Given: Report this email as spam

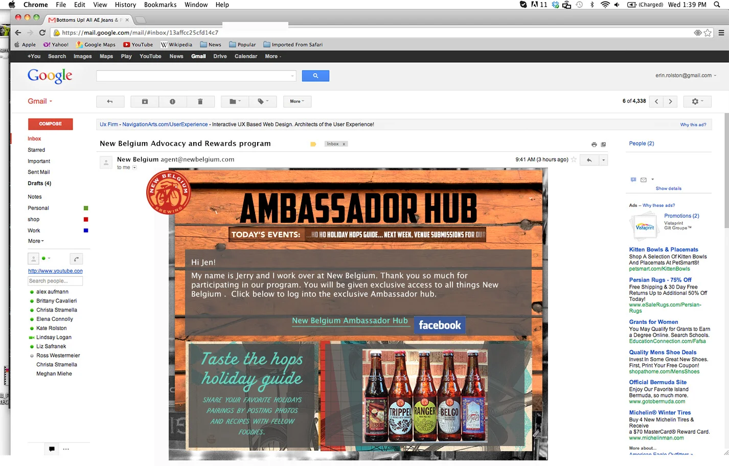Looking at the screenshot, I should pyautogui.click(x=172, y=101).
